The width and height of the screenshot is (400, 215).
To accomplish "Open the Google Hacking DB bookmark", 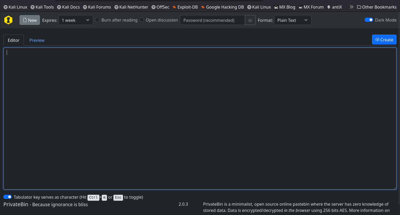I will (x=222, y=7).
